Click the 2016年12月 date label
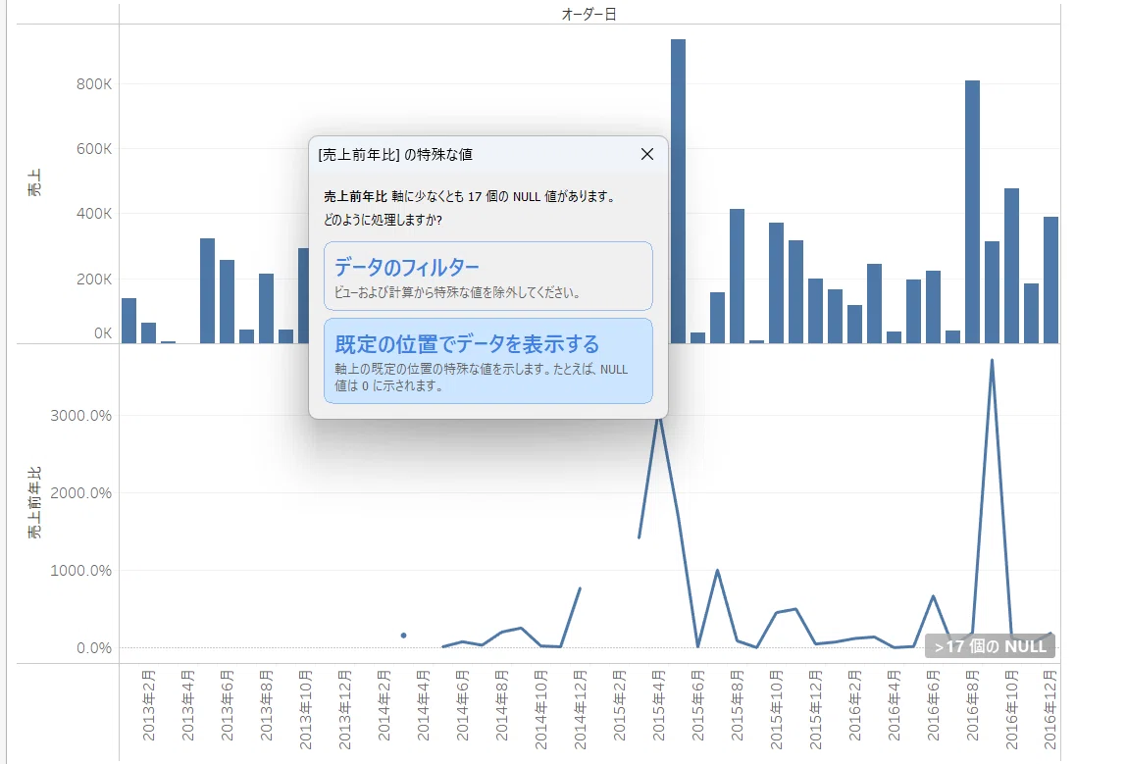This screenshot has width=1126, height=764. [1049, 710]
